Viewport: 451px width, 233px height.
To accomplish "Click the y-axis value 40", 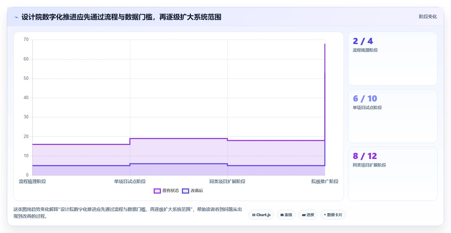I will (26, 98).
